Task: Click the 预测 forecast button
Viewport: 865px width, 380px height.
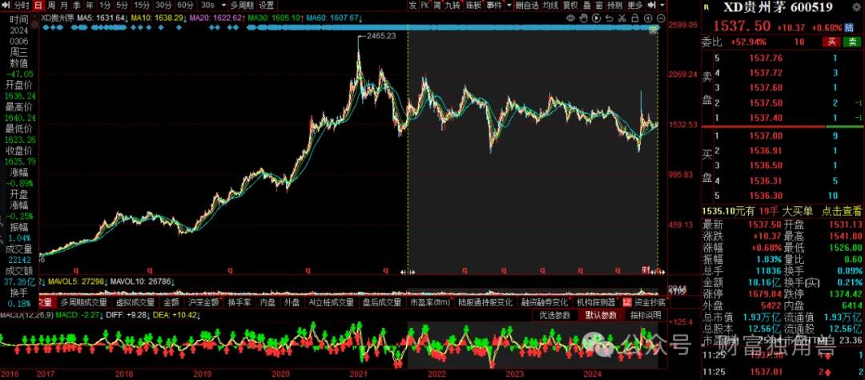Action: tap(615, 6)
